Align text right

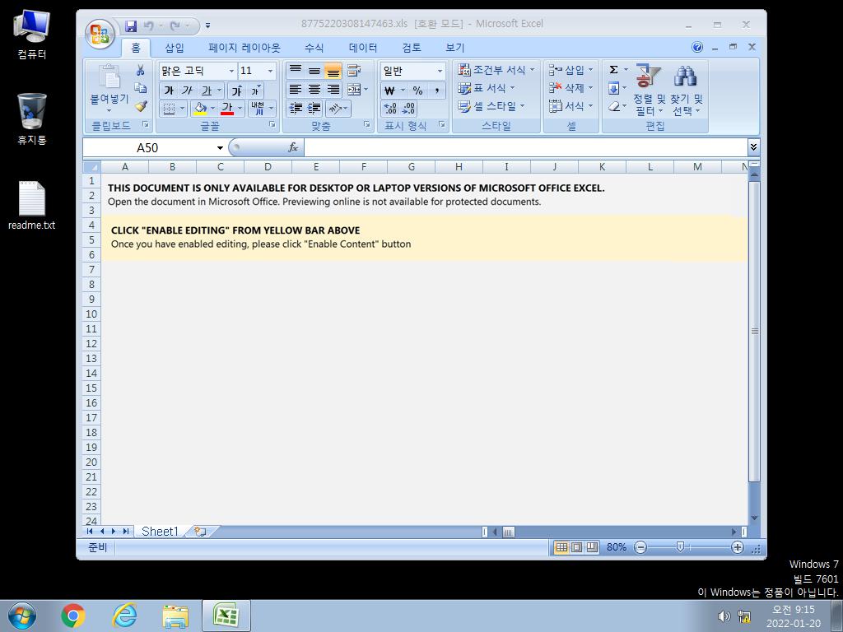[333, 89]
